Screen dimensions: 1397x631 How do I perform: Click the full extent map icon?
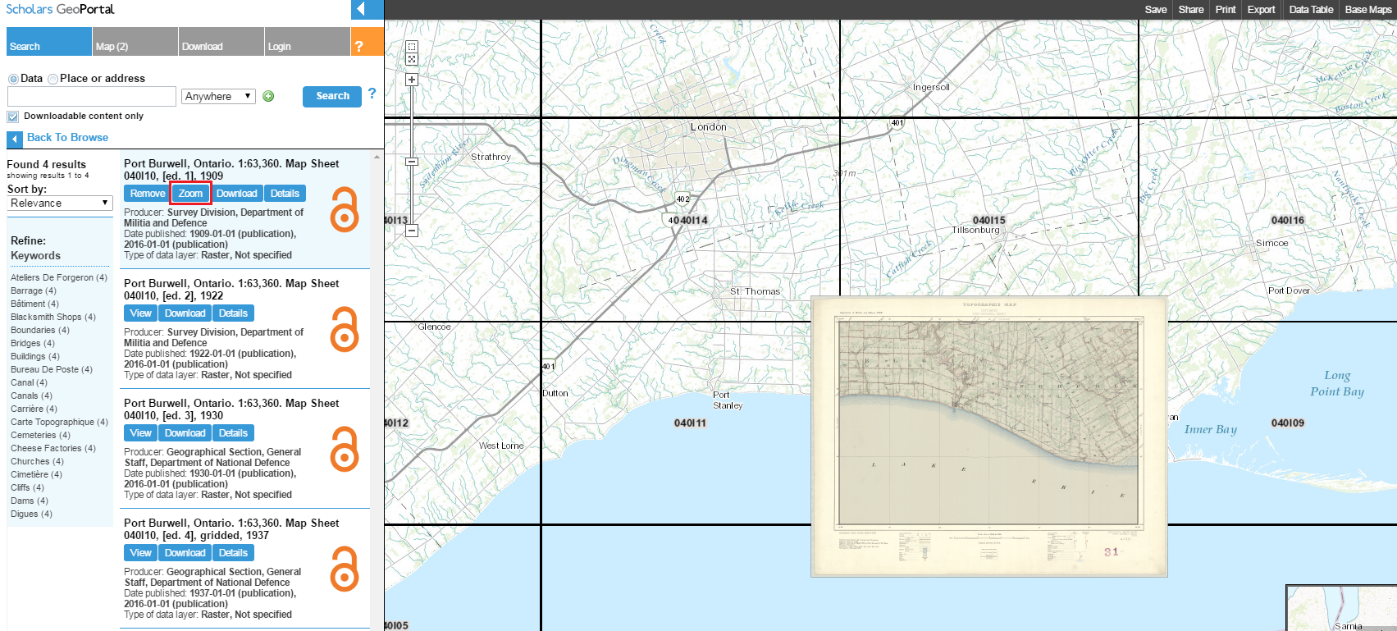click(x=412, y=59)
